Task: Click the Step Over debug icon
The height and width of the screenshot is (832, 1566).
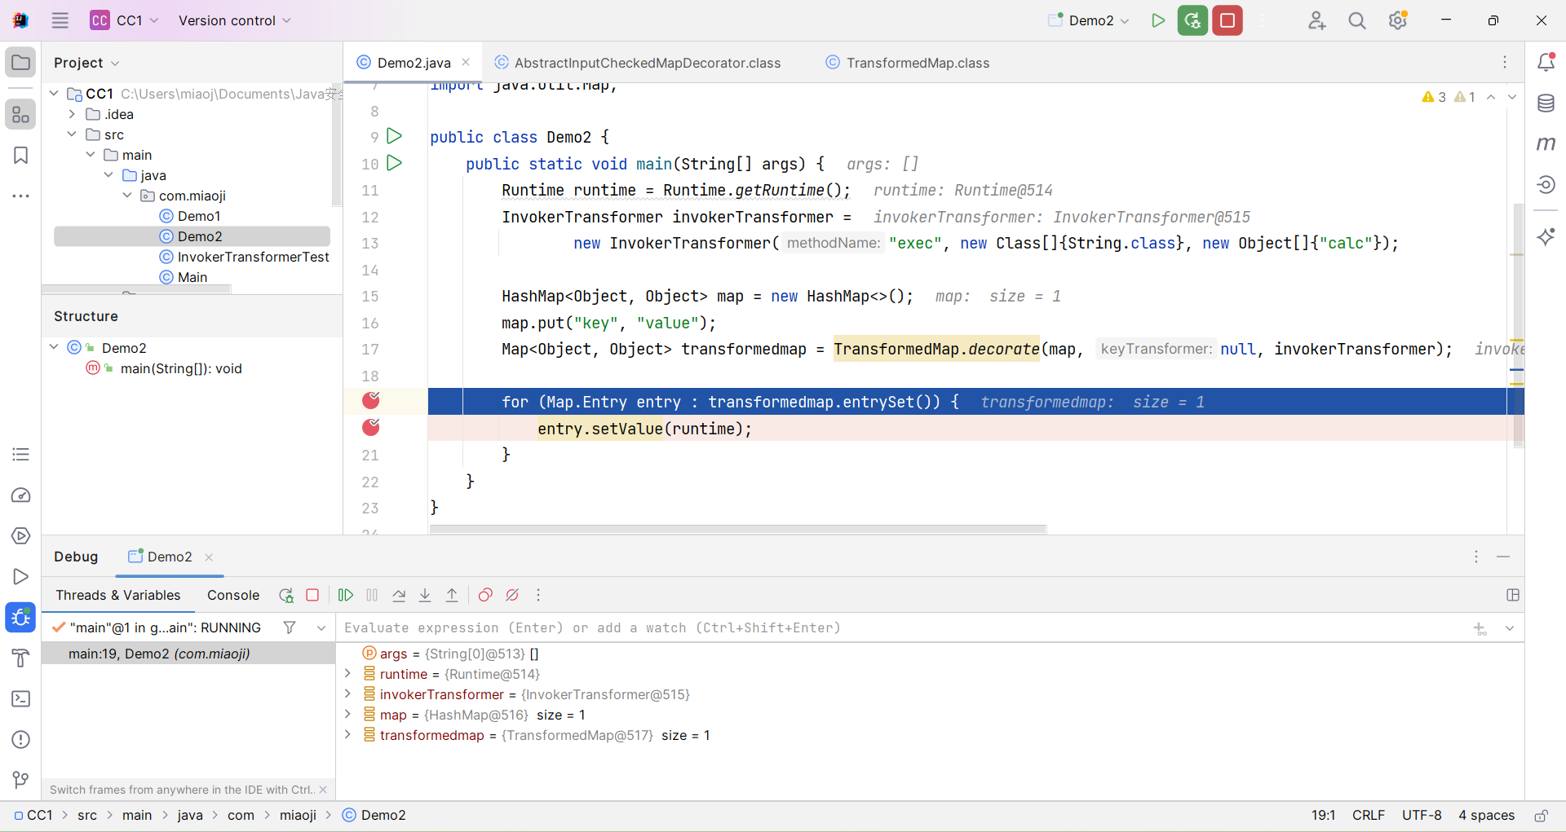Action: pos(399,596)
